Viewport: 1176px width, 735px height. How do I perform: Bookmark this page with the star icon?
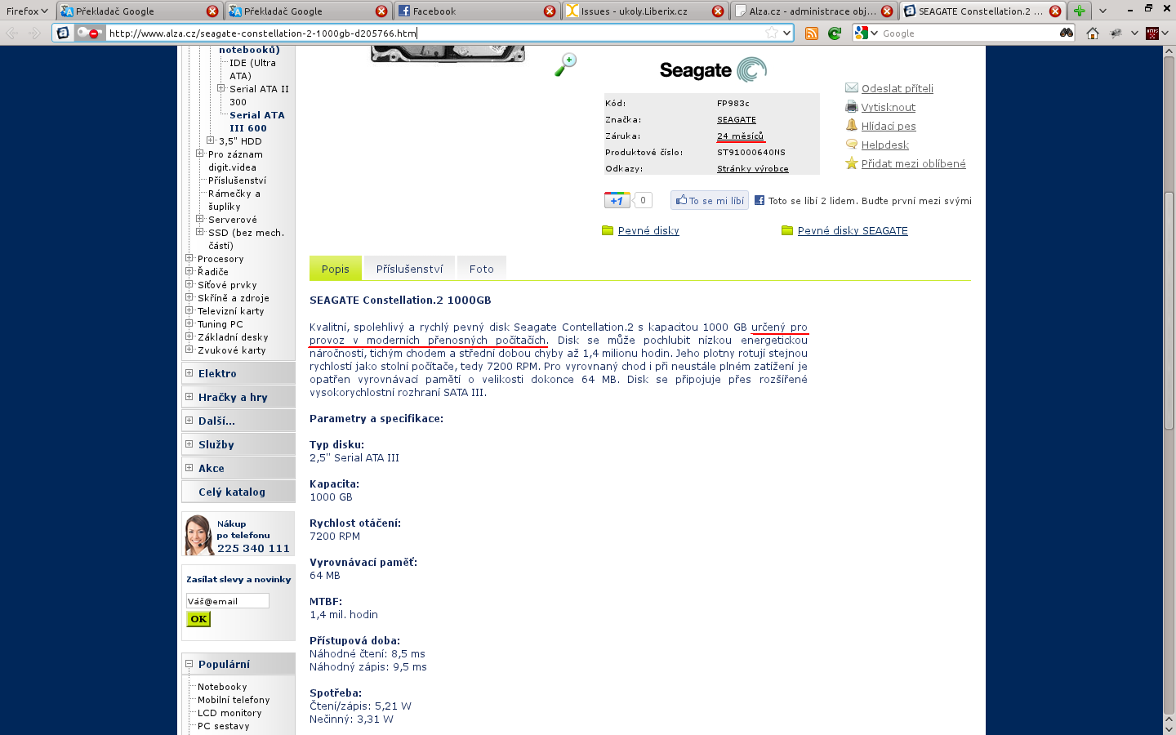[x=772, y=33]
